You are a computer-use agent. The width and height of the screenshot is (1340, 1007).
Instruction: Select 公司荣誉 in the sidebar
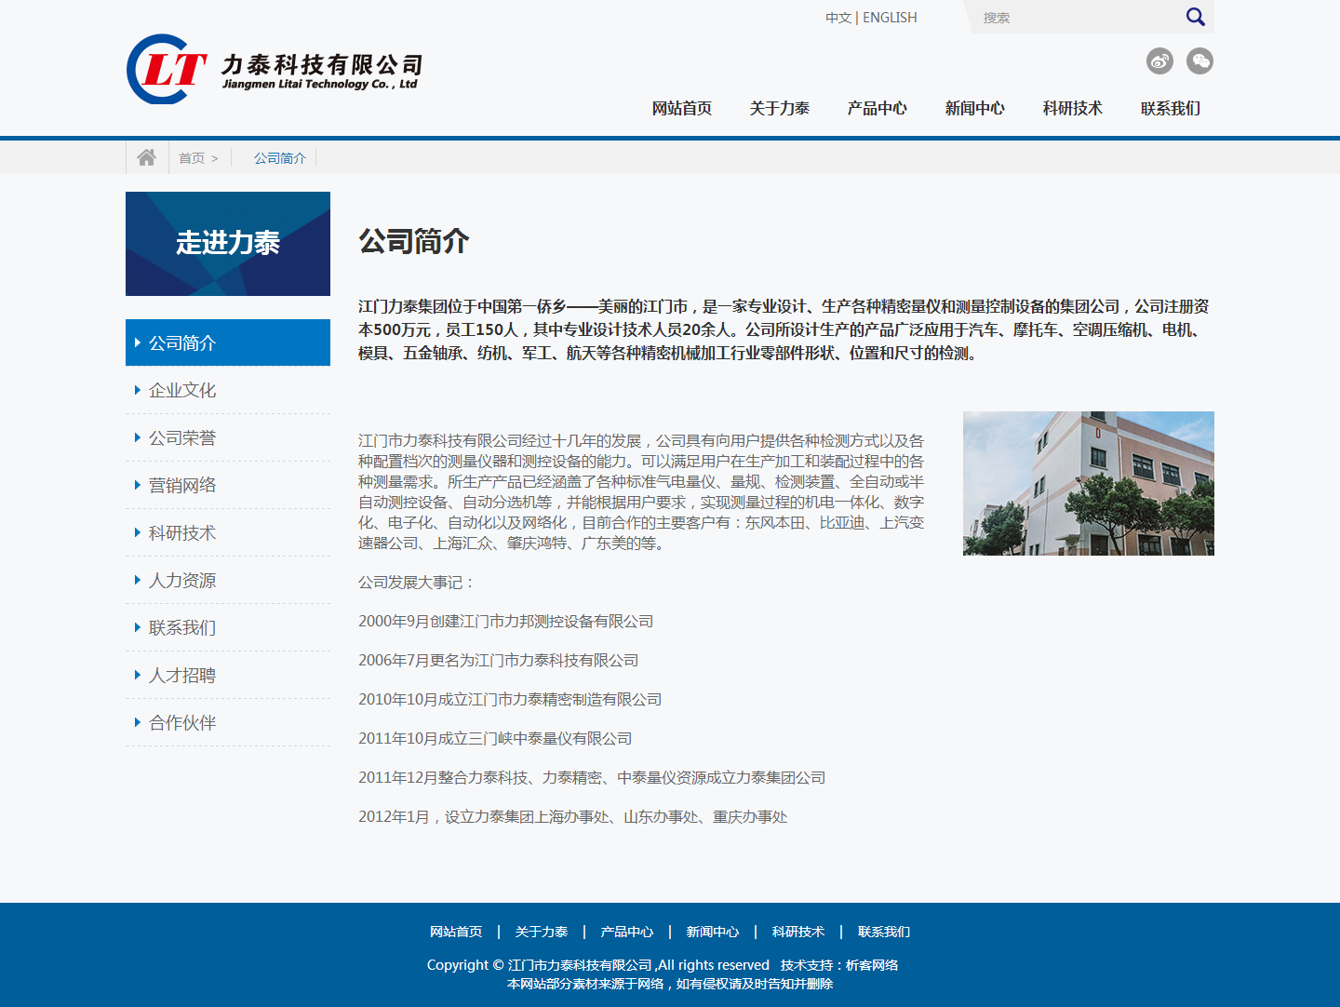[182, 438]
